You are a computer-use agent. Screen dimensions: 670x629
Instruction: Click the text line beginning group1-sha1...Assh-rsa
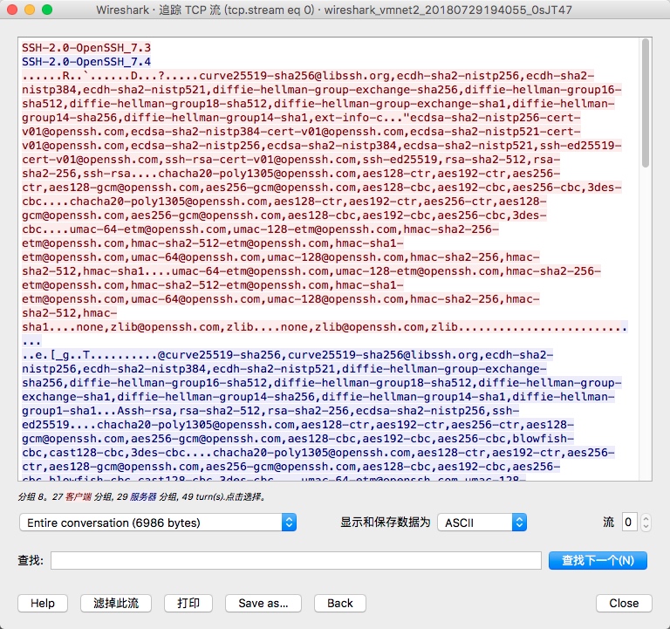270,411
